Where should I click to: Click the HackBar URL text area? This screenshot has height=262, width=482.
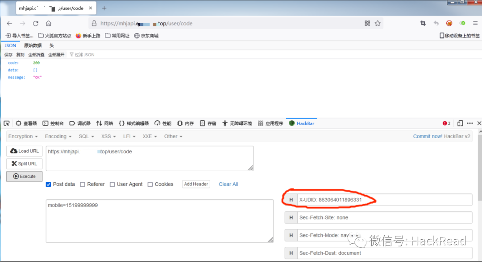150,158
